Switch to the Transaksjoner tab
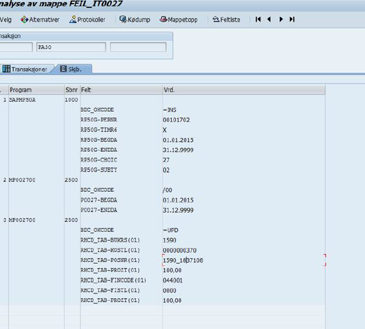 tap(25, 69)
